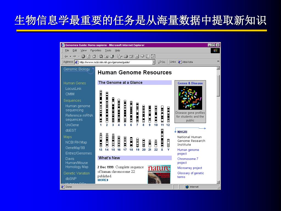Open the Human genome project link
Viewport: 281px width, 211px height.
point(188,152)
